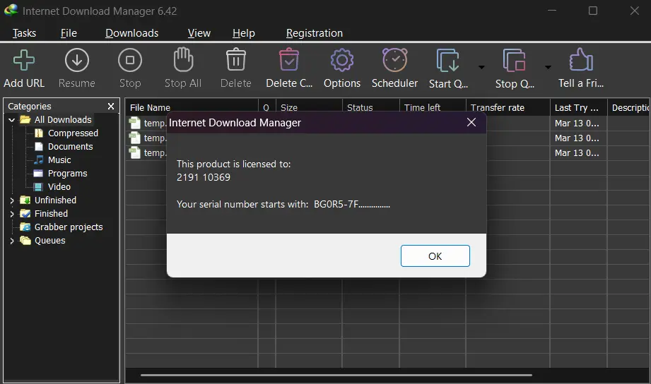Select the Video category
Viewport: 651px width, 384px height.
coord(59,186)
